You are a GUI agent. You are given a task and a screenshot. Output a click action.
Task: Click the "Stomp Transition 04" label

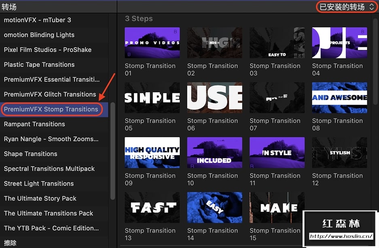pos(337,69)
